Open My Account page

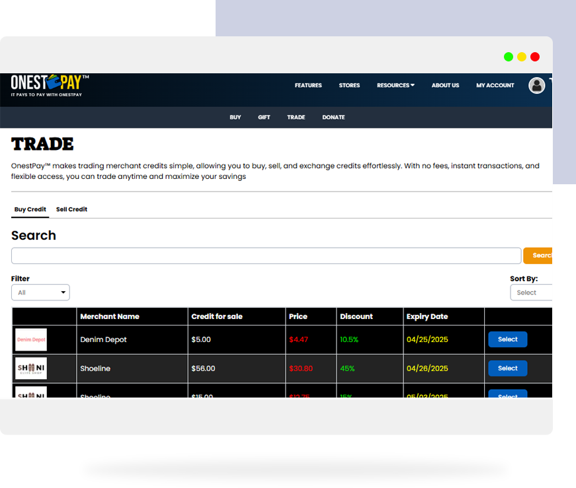[x=495, y=85]
